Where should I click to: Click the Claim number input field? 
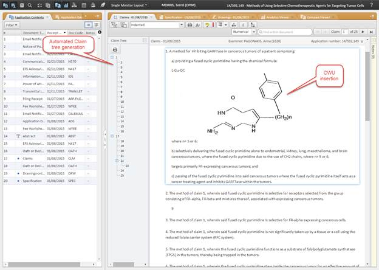[x=344, y=32]
